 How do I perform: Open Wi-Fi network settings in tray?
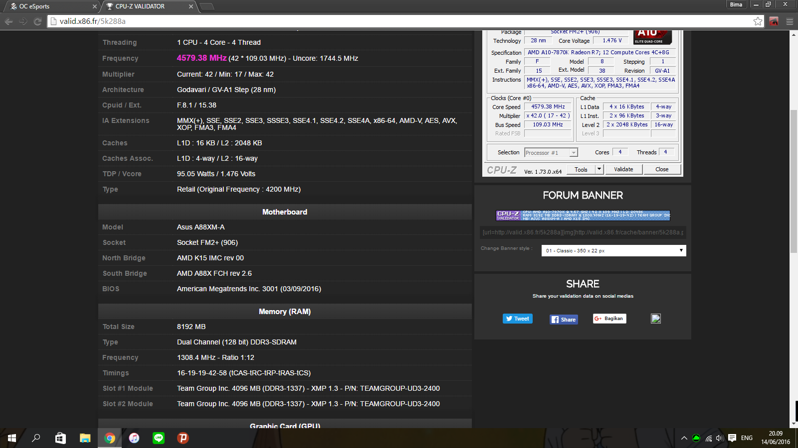point(708,438)
